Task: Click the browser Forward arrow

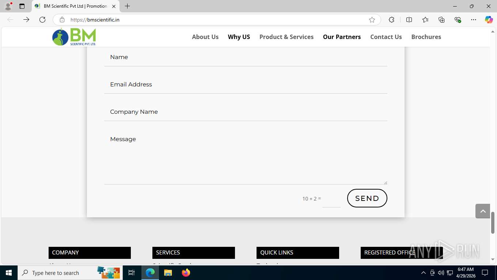Action: click(26, 20)
